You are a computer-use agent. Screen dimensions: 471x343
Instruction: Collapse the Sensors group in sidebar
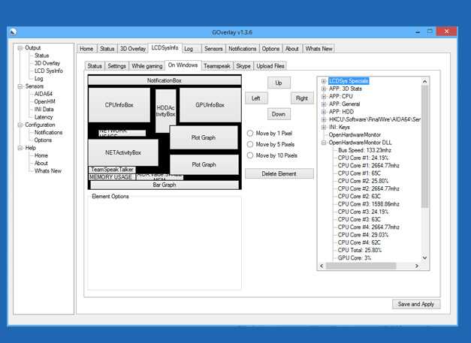[20, 86]
